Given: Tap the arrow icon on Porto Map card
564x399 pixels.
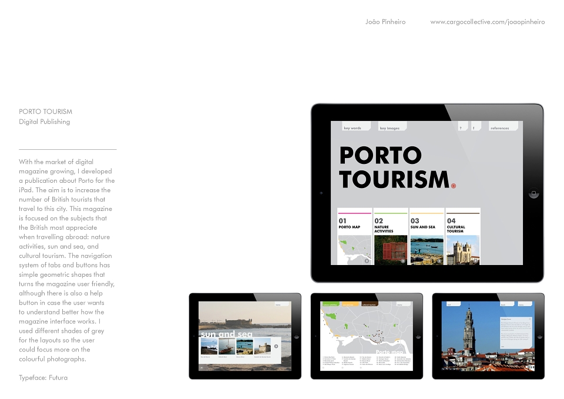Looking at the screenshot, I should (367, 261).
